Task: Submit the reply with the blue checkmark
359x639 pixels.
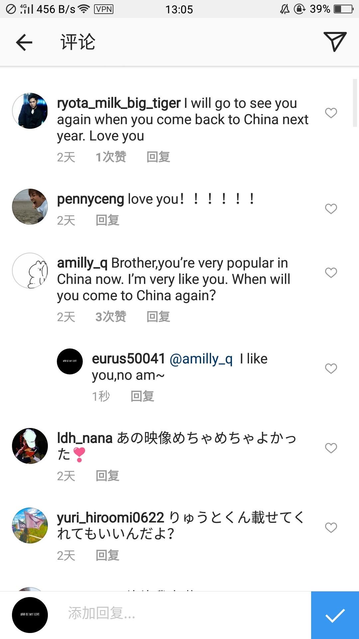Action: pos(335,615)
